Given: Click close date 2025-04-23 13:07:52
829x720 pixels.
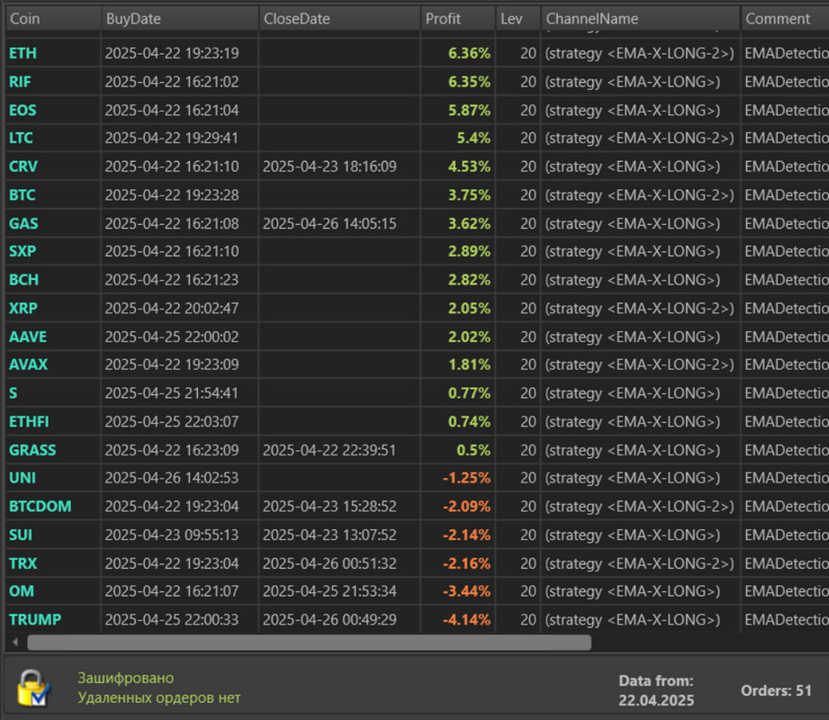Looking at the screenshot, I should coord(329,535).
